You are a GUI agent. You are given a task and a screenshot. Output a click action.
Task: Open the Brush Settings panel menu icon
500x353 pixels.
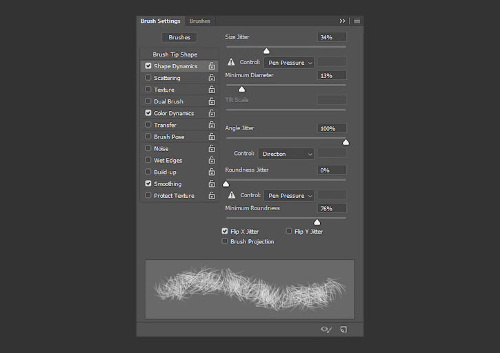pos(357,21)
